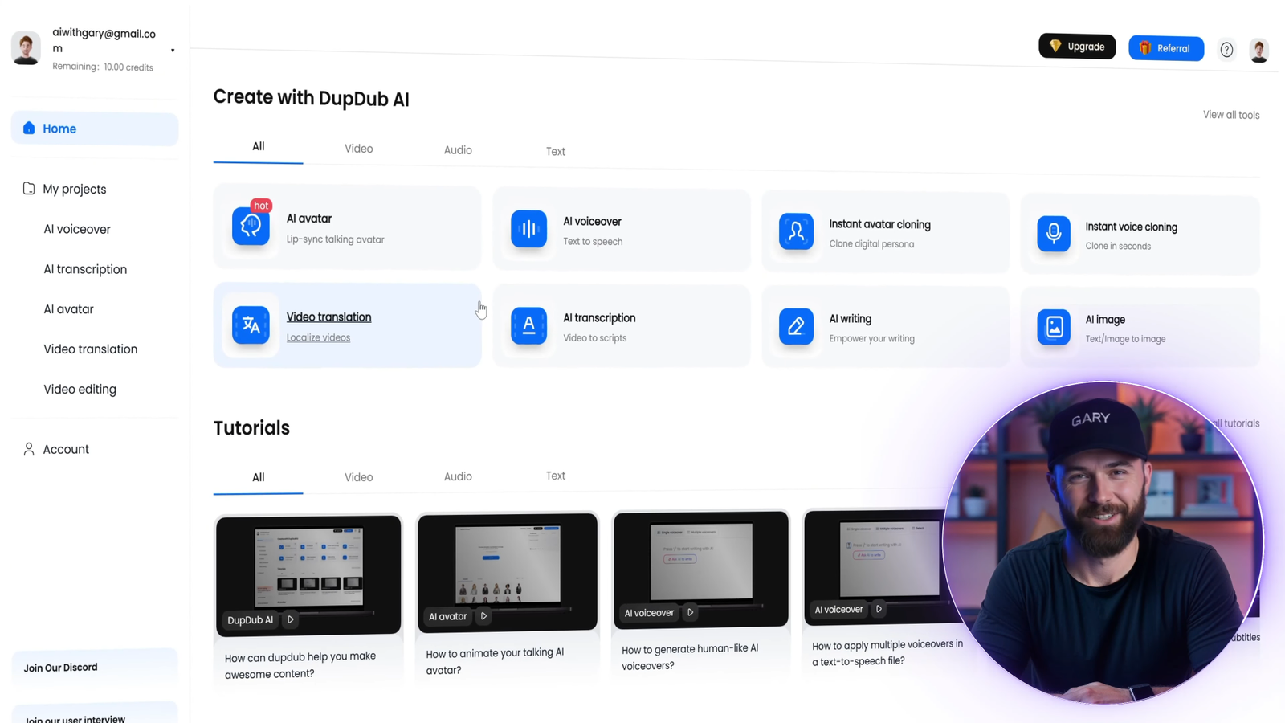The height and width of the screenshot is (723, 1285).
Task: Click 'Instant avatar cloning' card title
Action: (x=879, y=224)
